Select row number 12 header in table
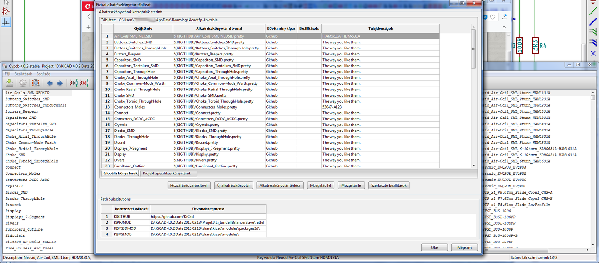Screen dimensions: 599x263 point(107,101)
